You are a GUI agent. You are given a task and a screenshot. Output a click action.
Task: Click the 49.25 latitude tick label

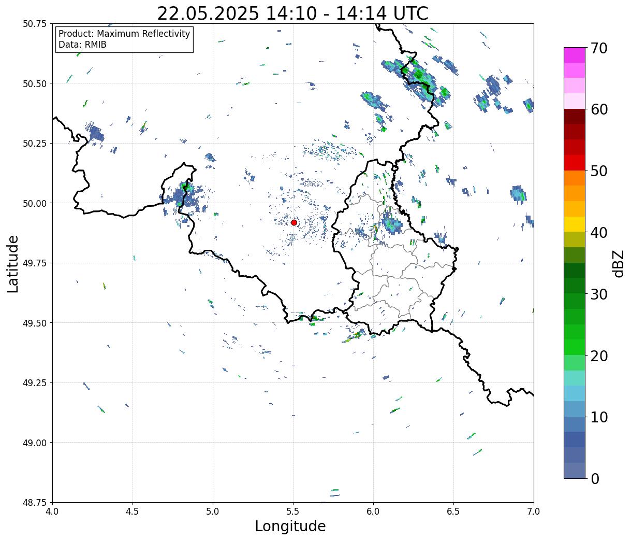[35, 383]
